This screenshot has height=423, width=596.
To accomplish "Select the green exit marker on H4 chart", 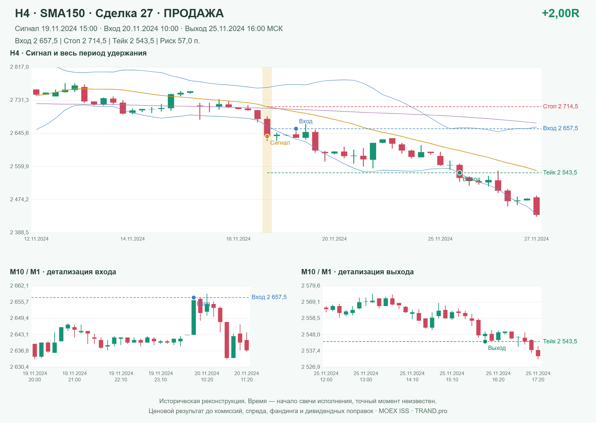I will click(x=459, y=173).
